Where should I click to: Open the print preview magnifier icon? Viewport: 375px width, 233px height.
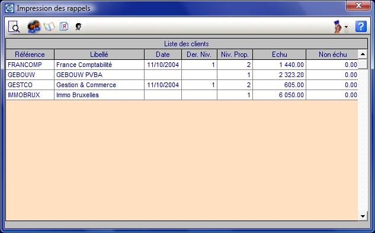click(14, 26)
